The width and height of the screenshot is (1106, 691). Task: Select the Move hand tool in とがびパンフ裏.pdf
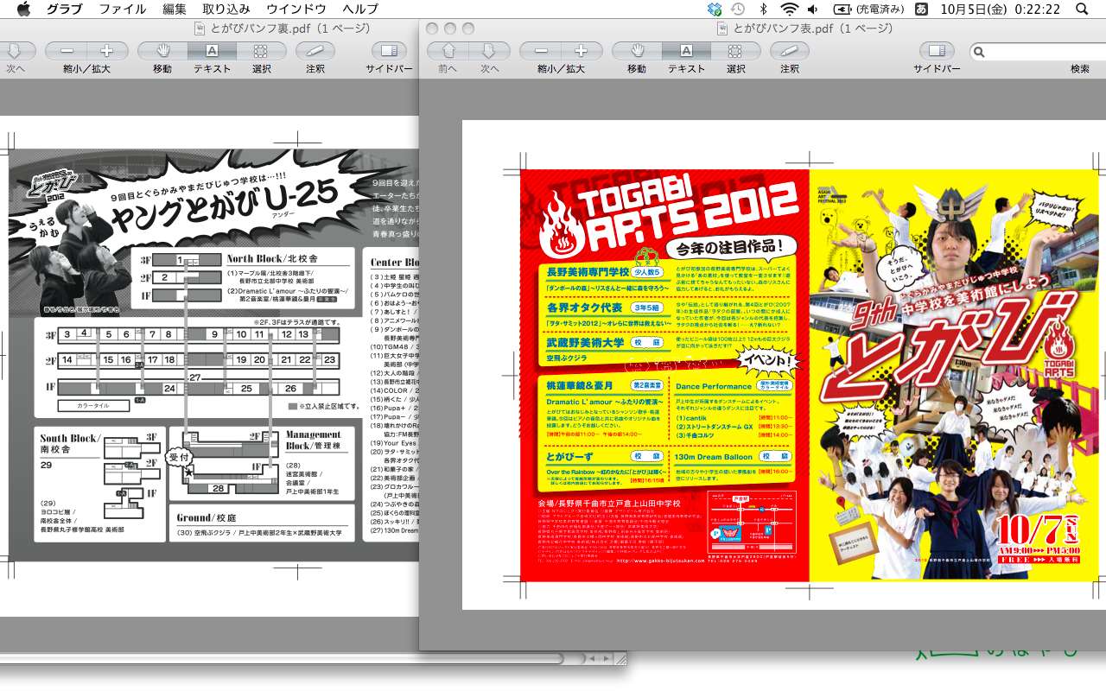[x=162, y=51]
